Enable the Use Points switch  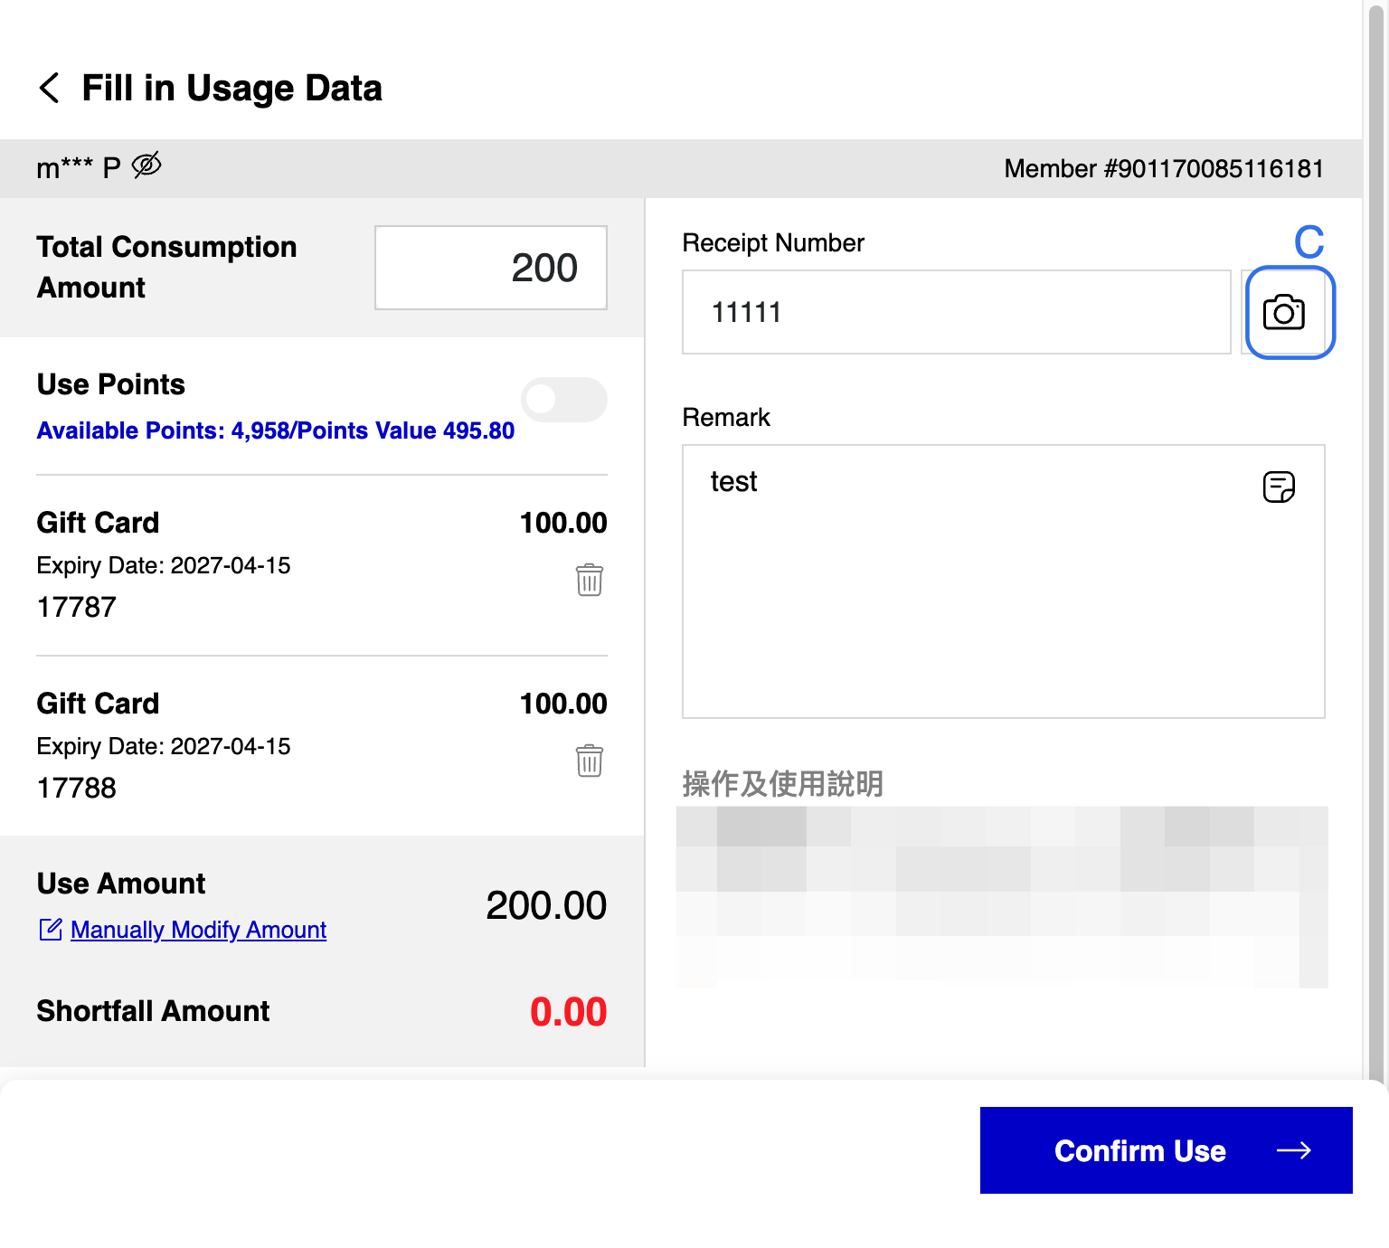pyautogui.click(x=564, y=400)
